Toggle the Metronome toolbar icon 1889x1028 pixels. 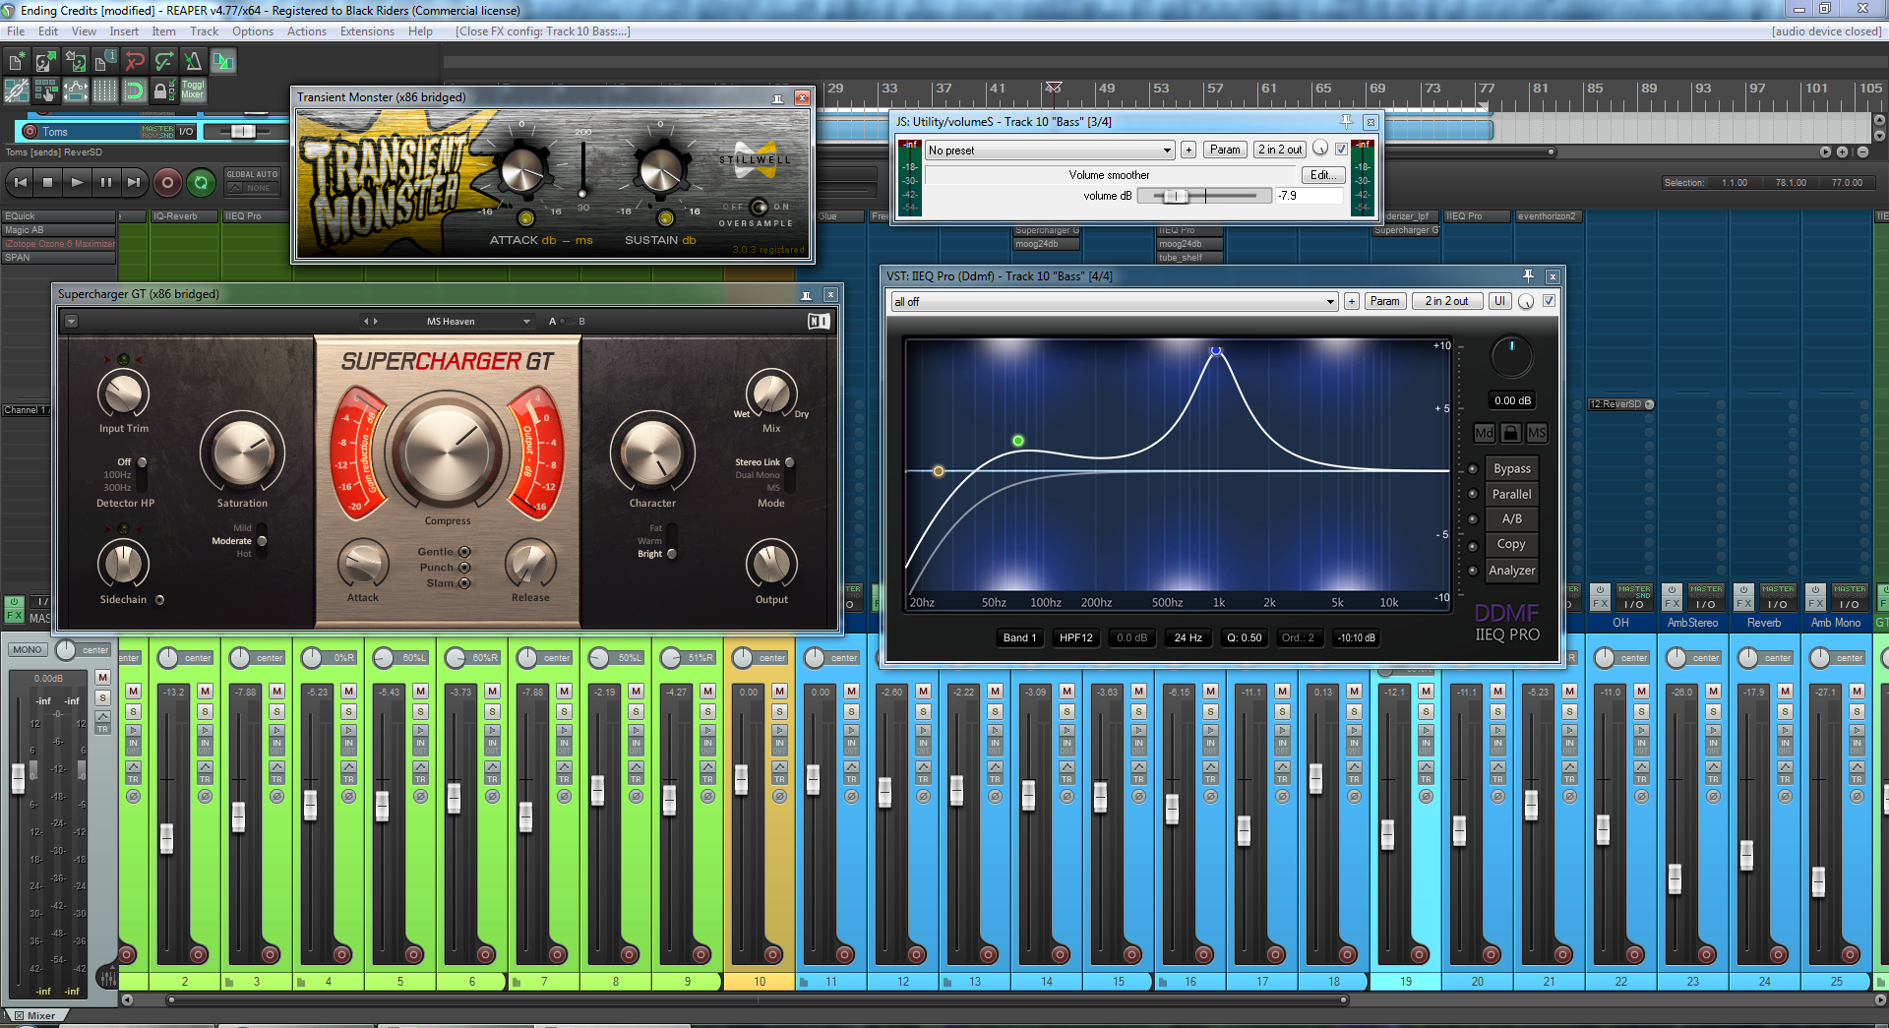[x=194, y=62]
